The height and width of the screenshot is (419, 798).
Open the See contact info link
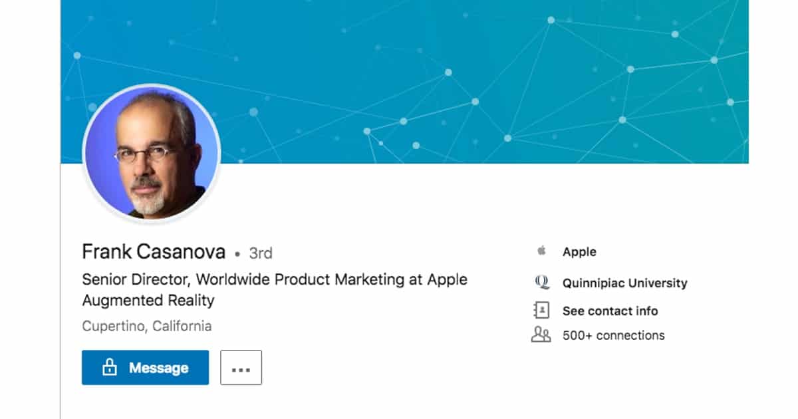tap(610, 311)
